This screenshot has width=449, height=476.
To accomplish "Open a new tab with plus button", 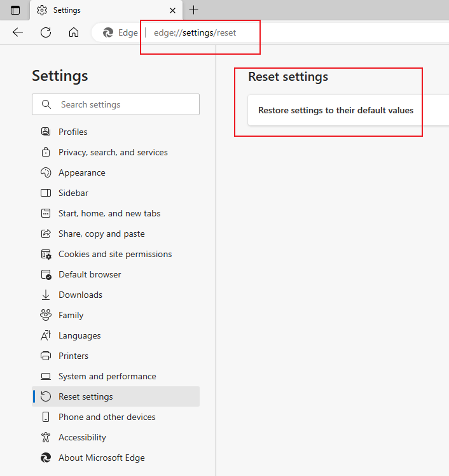I will point(193,10).
